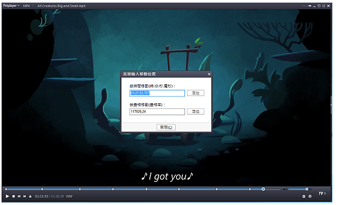Click the current time 01:21:53 display
339x205 pixels.
point(41,196)
